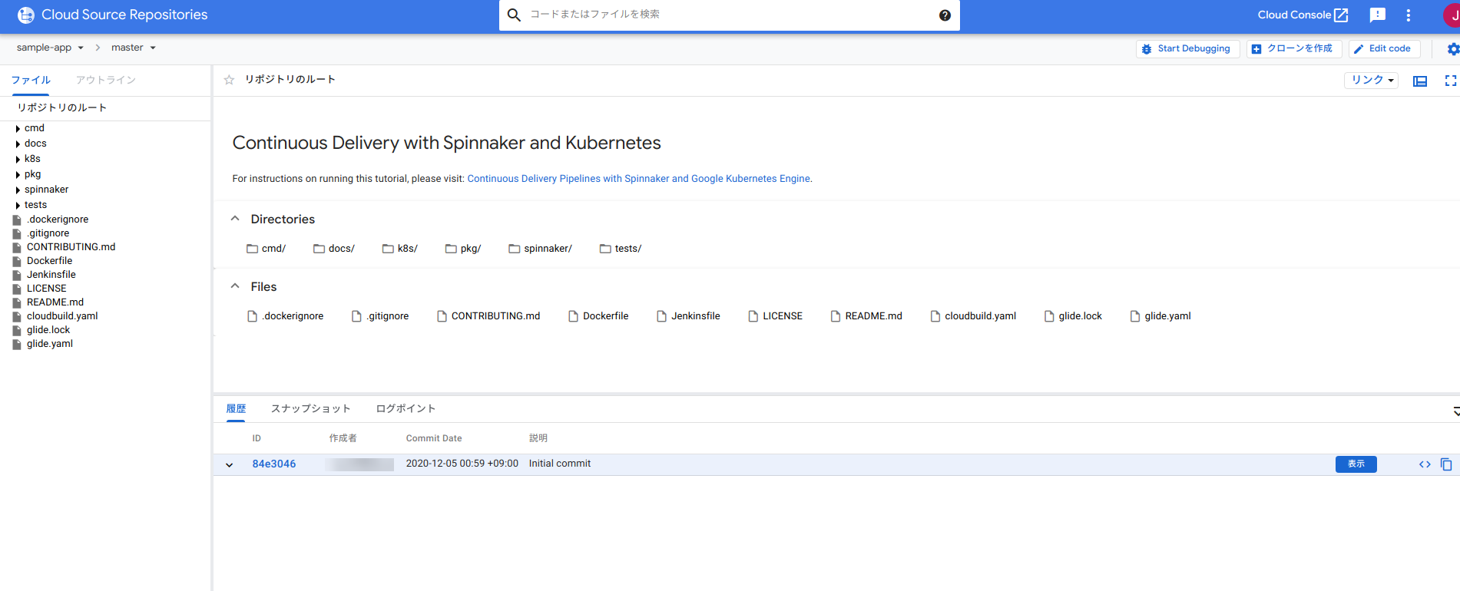Image resolution: width=1460 pixels, height=591 pixels.
Task: Open cloudbuild.yaml in the Files section
Action: coord(973,316)
